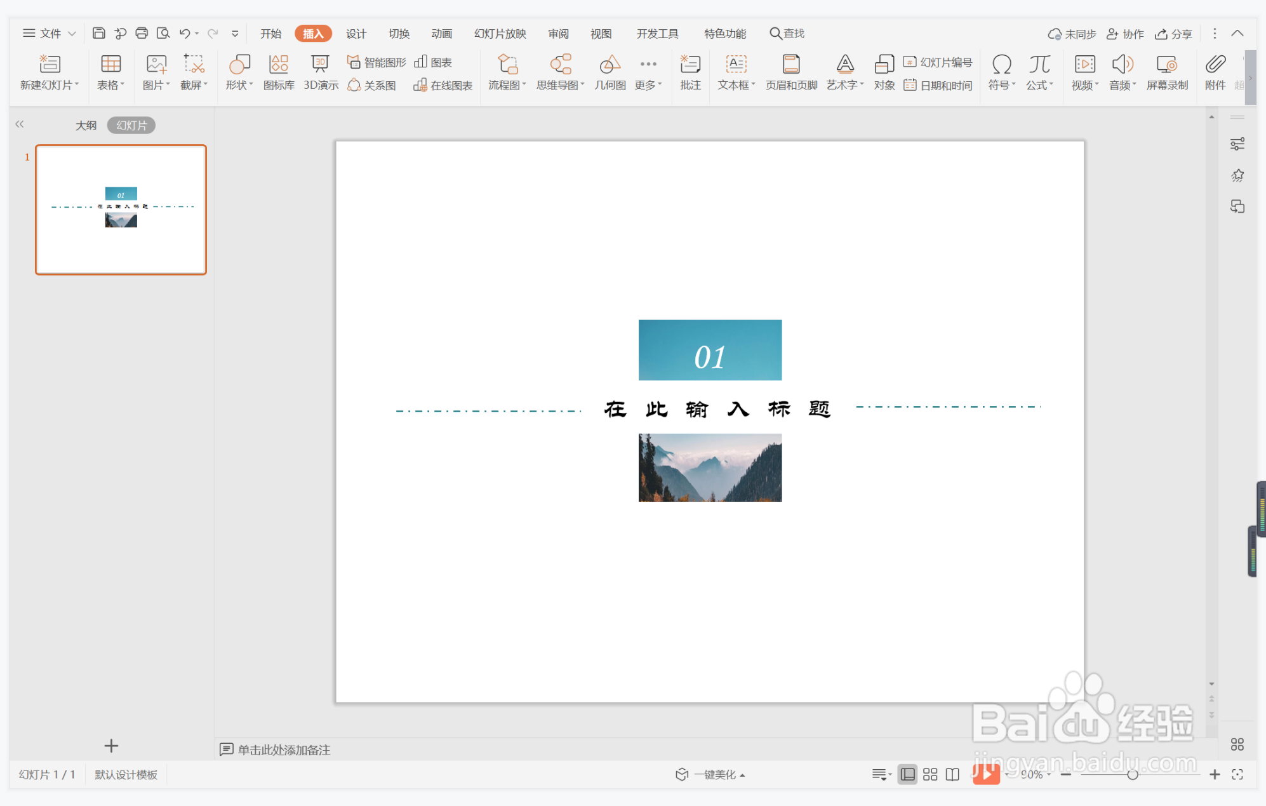The height and width of the screenshot is (806, 1266).
Task: Click the Find (查找) search button
Action: (787, 34)
